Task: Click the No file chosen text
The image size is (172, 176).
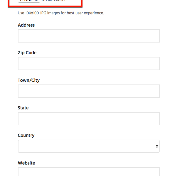Action: [x=54, y=1]
